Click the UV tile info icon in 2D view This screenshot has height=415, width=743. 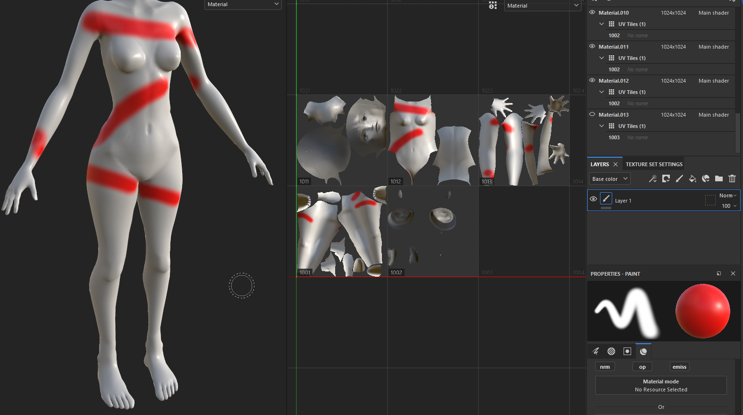click(493, 5)
